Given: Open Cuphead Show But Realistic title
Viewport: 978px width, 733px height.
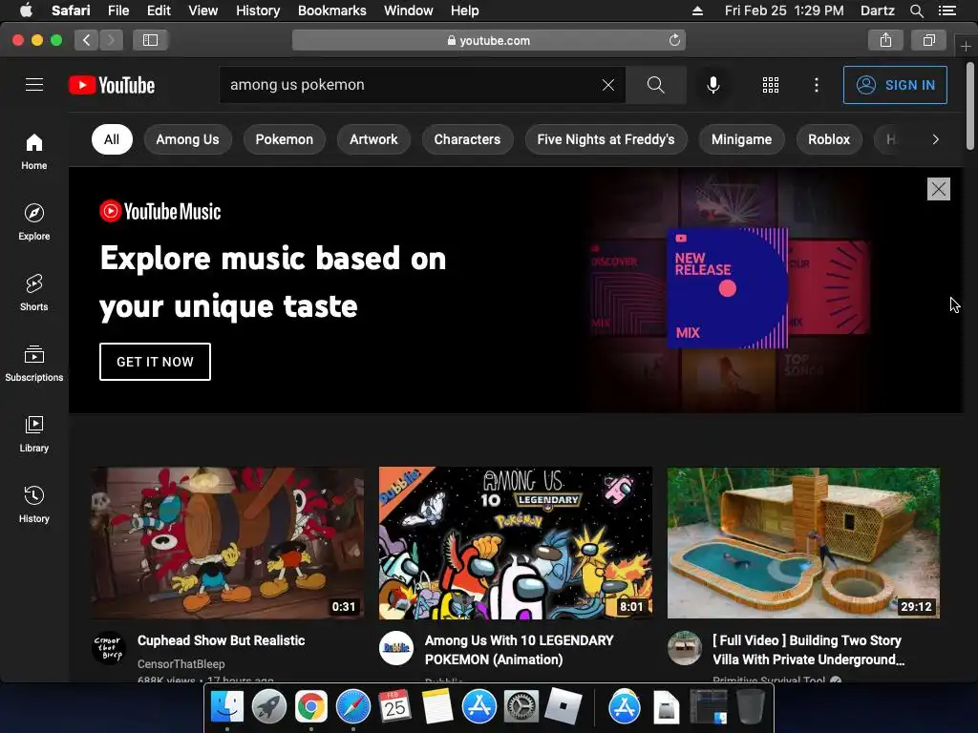Looking at the screenshot, I should 222,640.
